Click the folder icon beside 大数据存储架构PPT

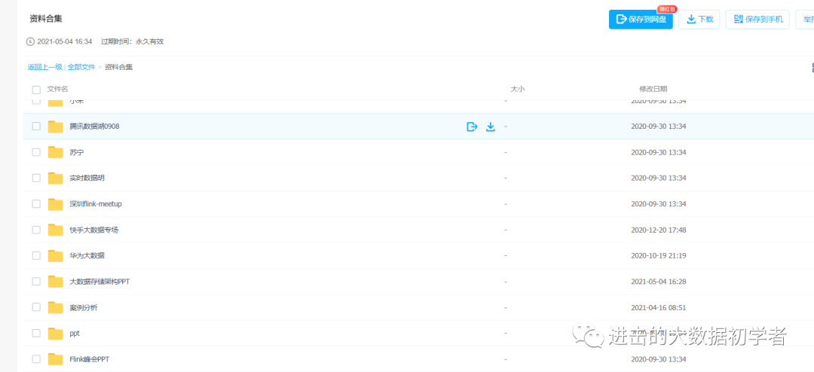56,281
